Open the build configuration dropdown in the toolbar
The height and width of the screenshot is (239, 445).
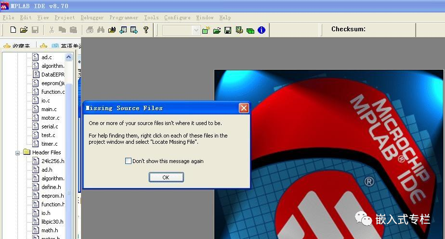click(x=196, y=30)
